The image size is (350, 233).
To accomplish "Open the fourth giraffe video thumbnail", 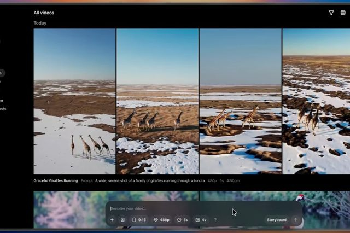I will 316,101.
